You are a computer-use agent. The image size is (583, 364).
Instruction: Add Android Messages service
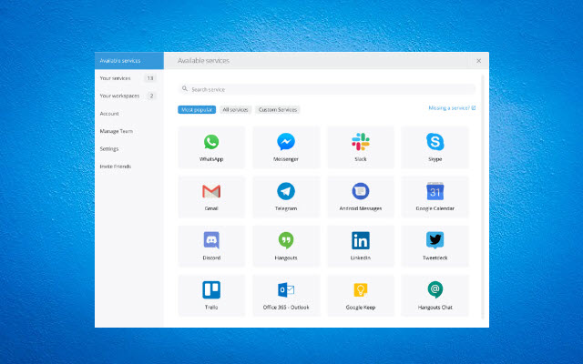(361, 197)
